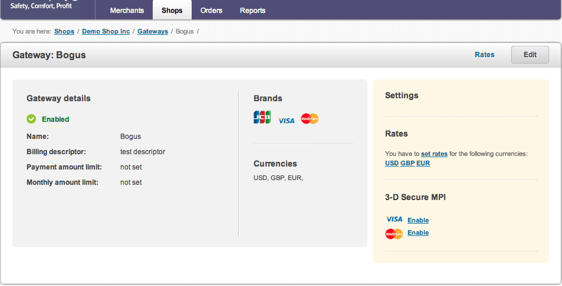Viewport: 562px width, 286px height.
Task: Open the Merchants tab
Action: [x=127, y=11]
